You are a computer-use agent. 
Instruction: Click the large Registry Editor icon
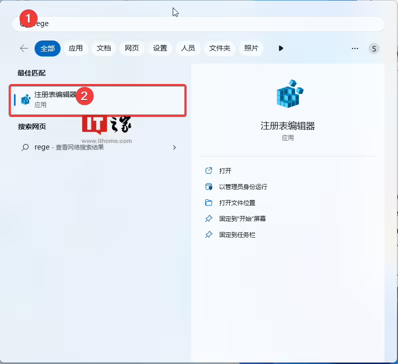pyautogui.click(x=290, y=93)
